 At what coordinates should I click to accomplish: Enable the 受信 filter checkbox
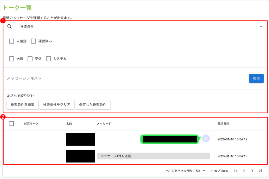click(x=30, y=59)
